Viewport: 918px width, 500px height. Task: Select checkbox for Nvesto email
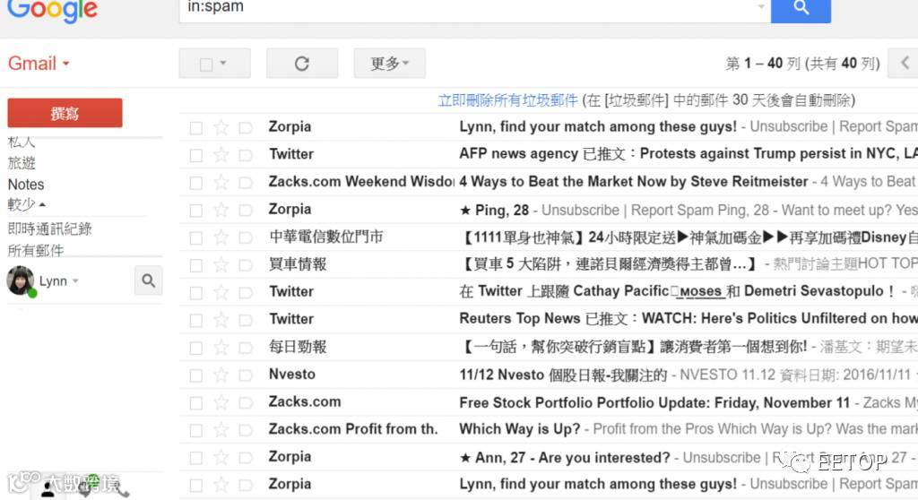click(195, 375)
